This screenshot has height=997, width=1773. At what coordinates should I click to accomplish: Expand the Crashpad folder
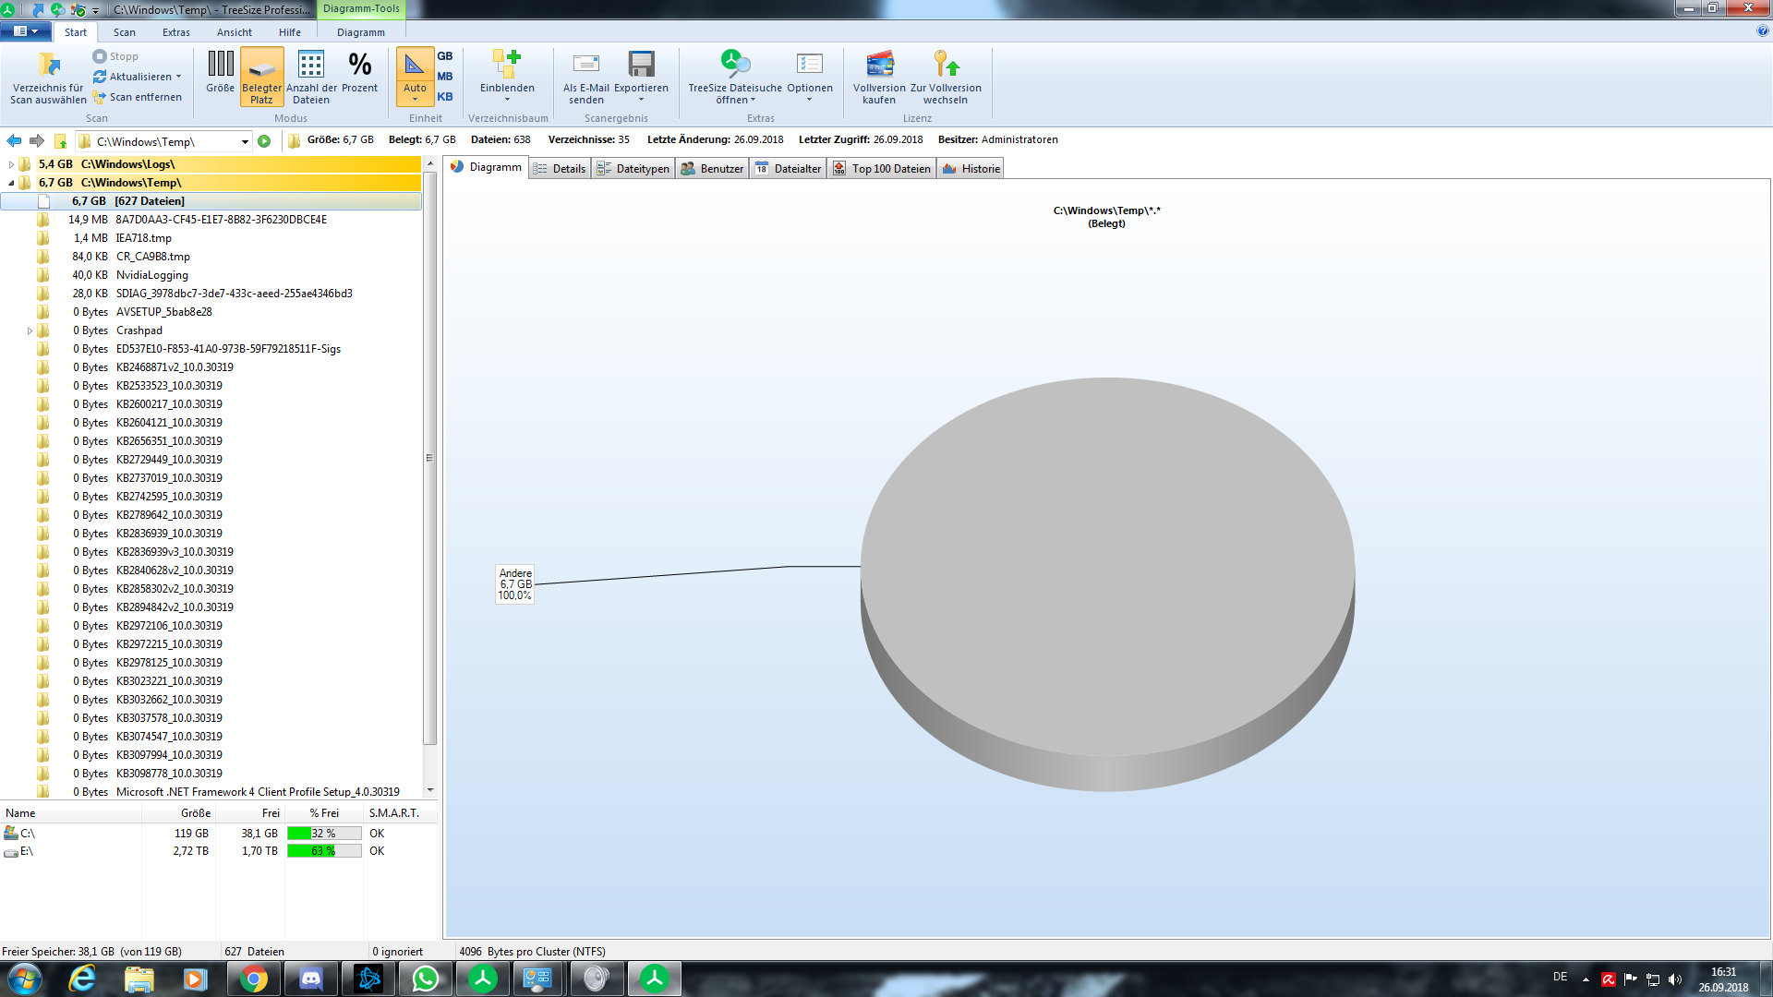[x=30, y=330]
